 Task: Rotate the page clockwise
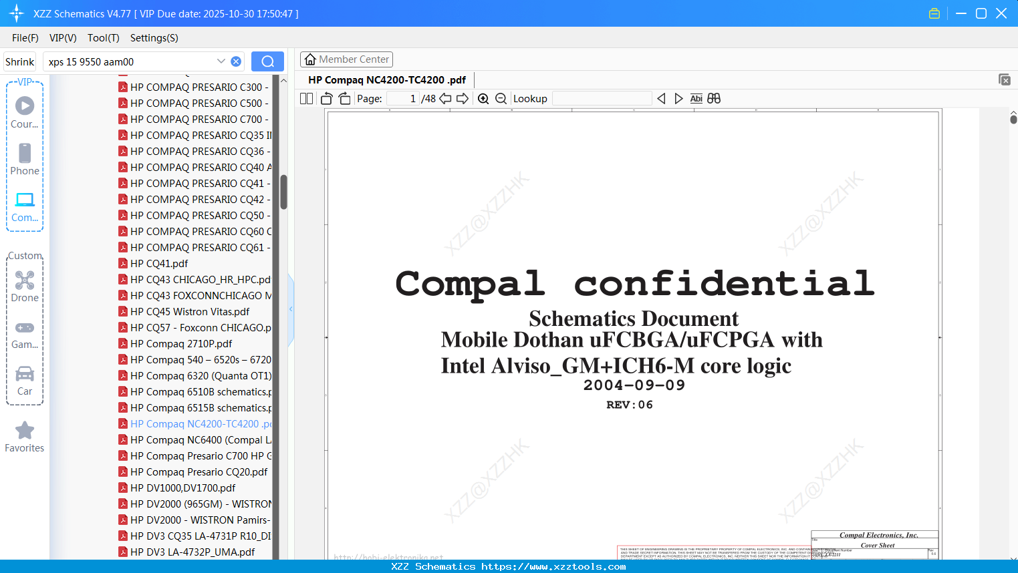344,99
